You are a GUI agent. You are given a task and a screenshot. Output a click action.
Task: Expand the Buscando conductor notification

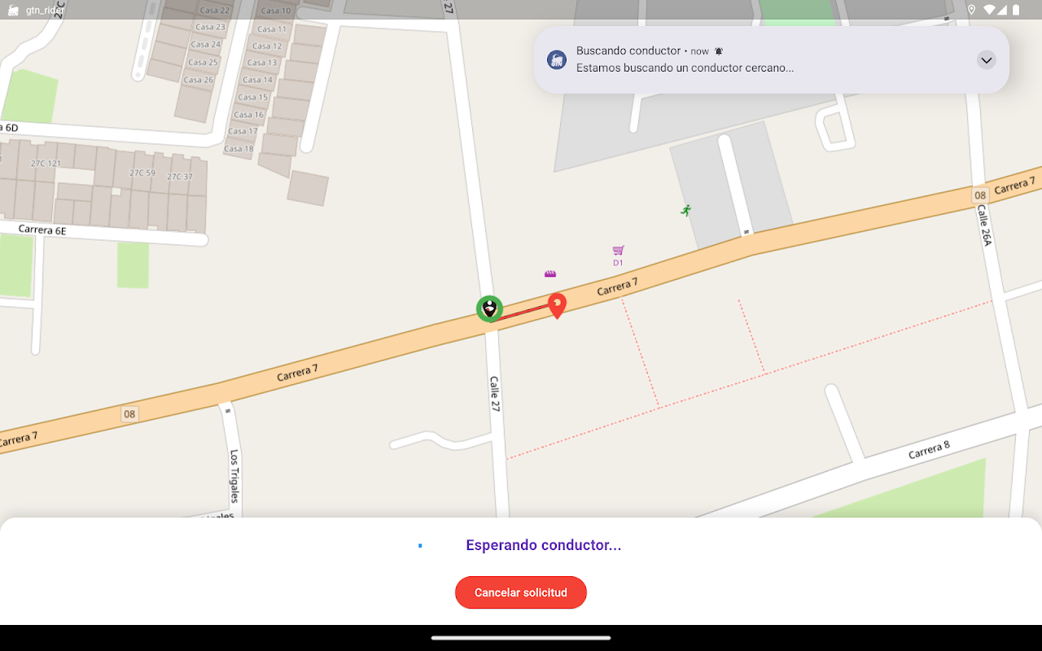[x=987, y=59]
